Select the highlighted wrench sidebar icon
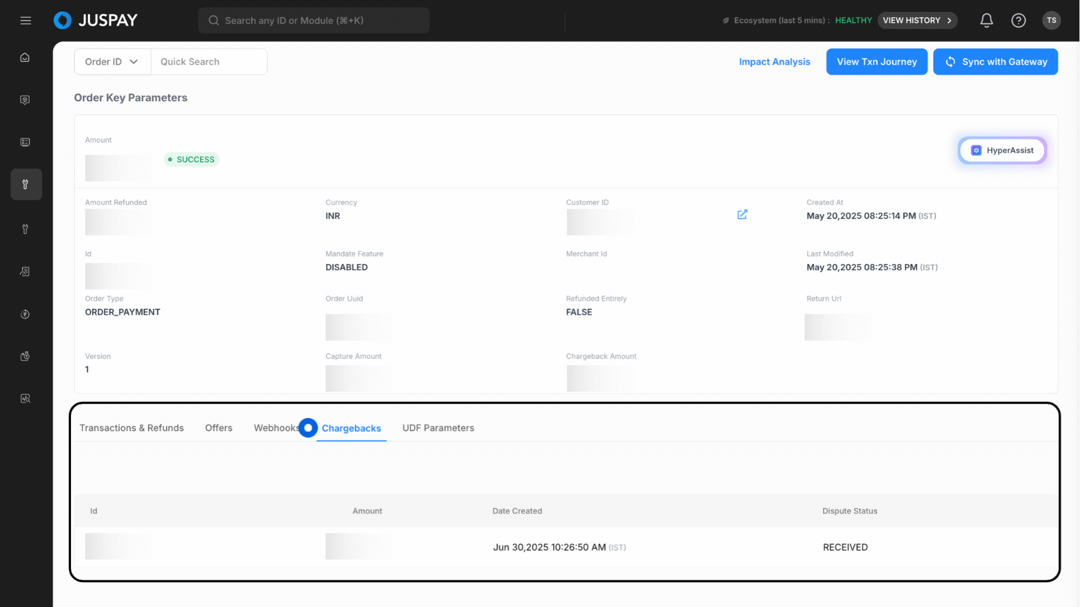This screenshot has height=607, width=1080. tap(26, 184)
